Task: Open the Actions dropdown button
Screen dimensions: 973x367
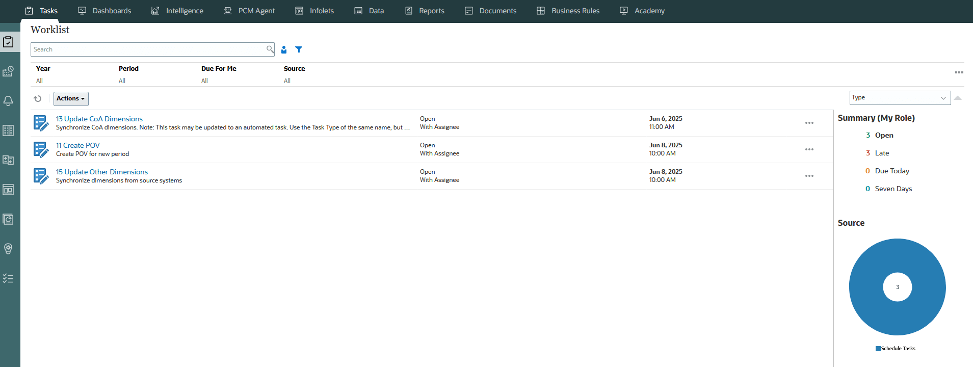Action: (x=71, y=99)
